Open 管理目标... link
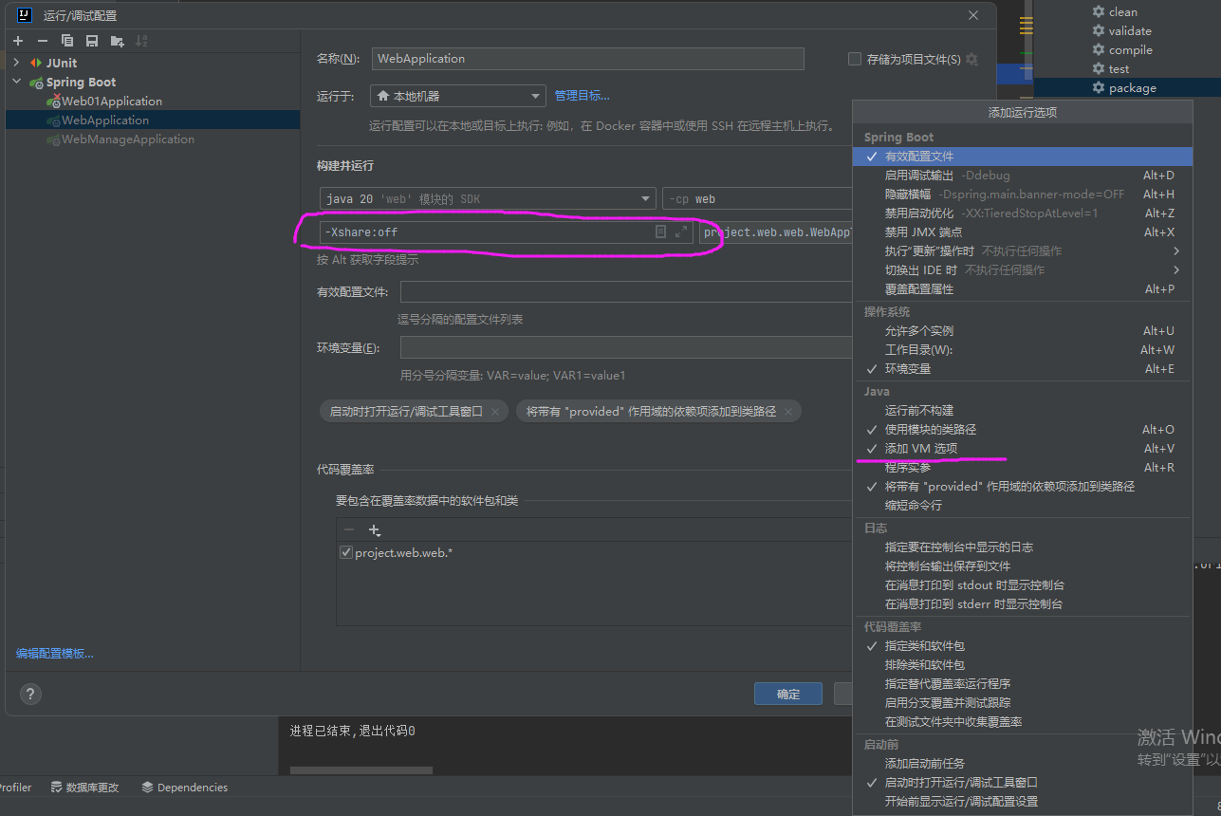This screenshot has width=1221, height=816. pyautogui.click(x=582, y=96)
